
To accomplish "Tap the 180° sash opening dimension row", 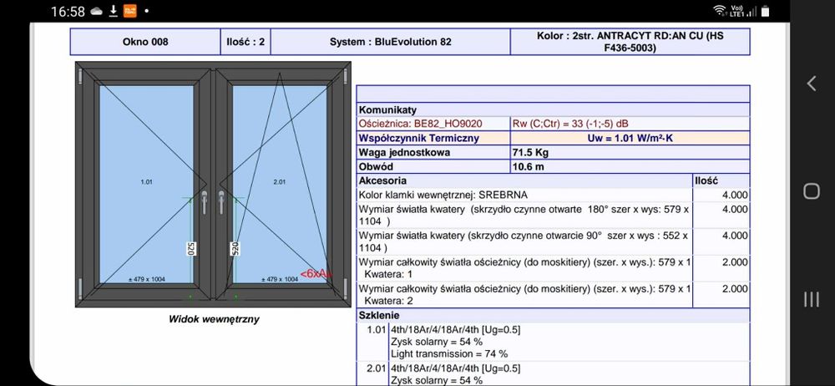I will (524, 216).
